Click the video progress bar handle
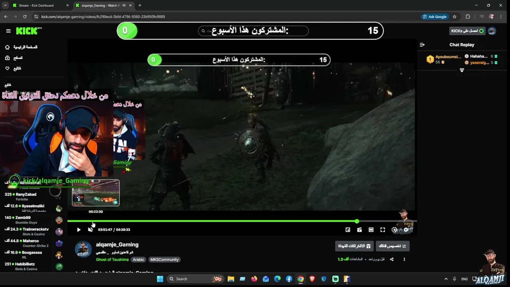 click(357, 221)
